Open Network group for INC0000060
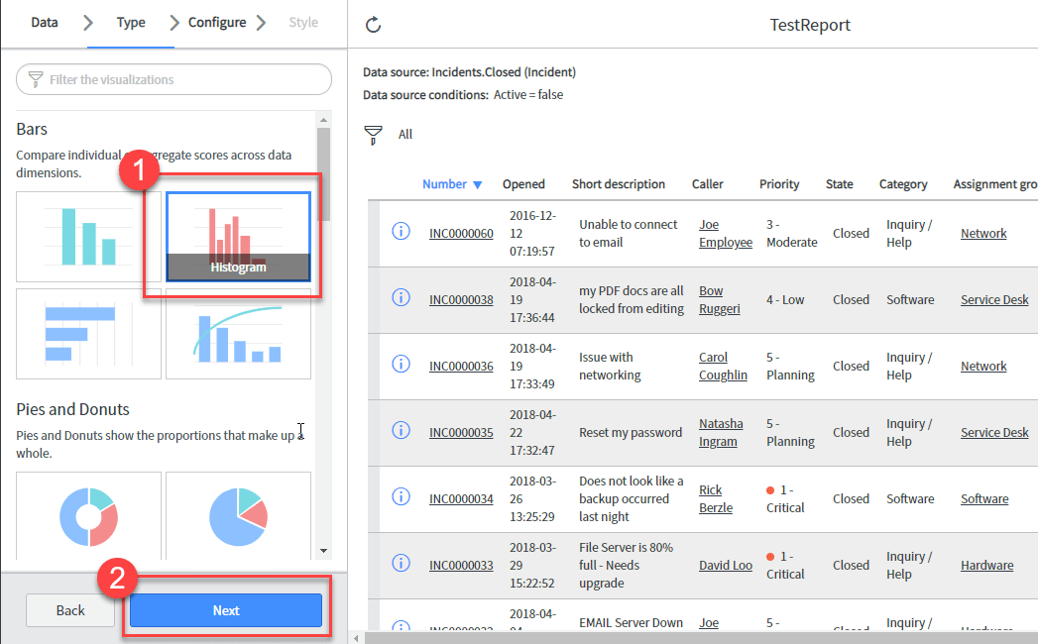 point(983,234)
